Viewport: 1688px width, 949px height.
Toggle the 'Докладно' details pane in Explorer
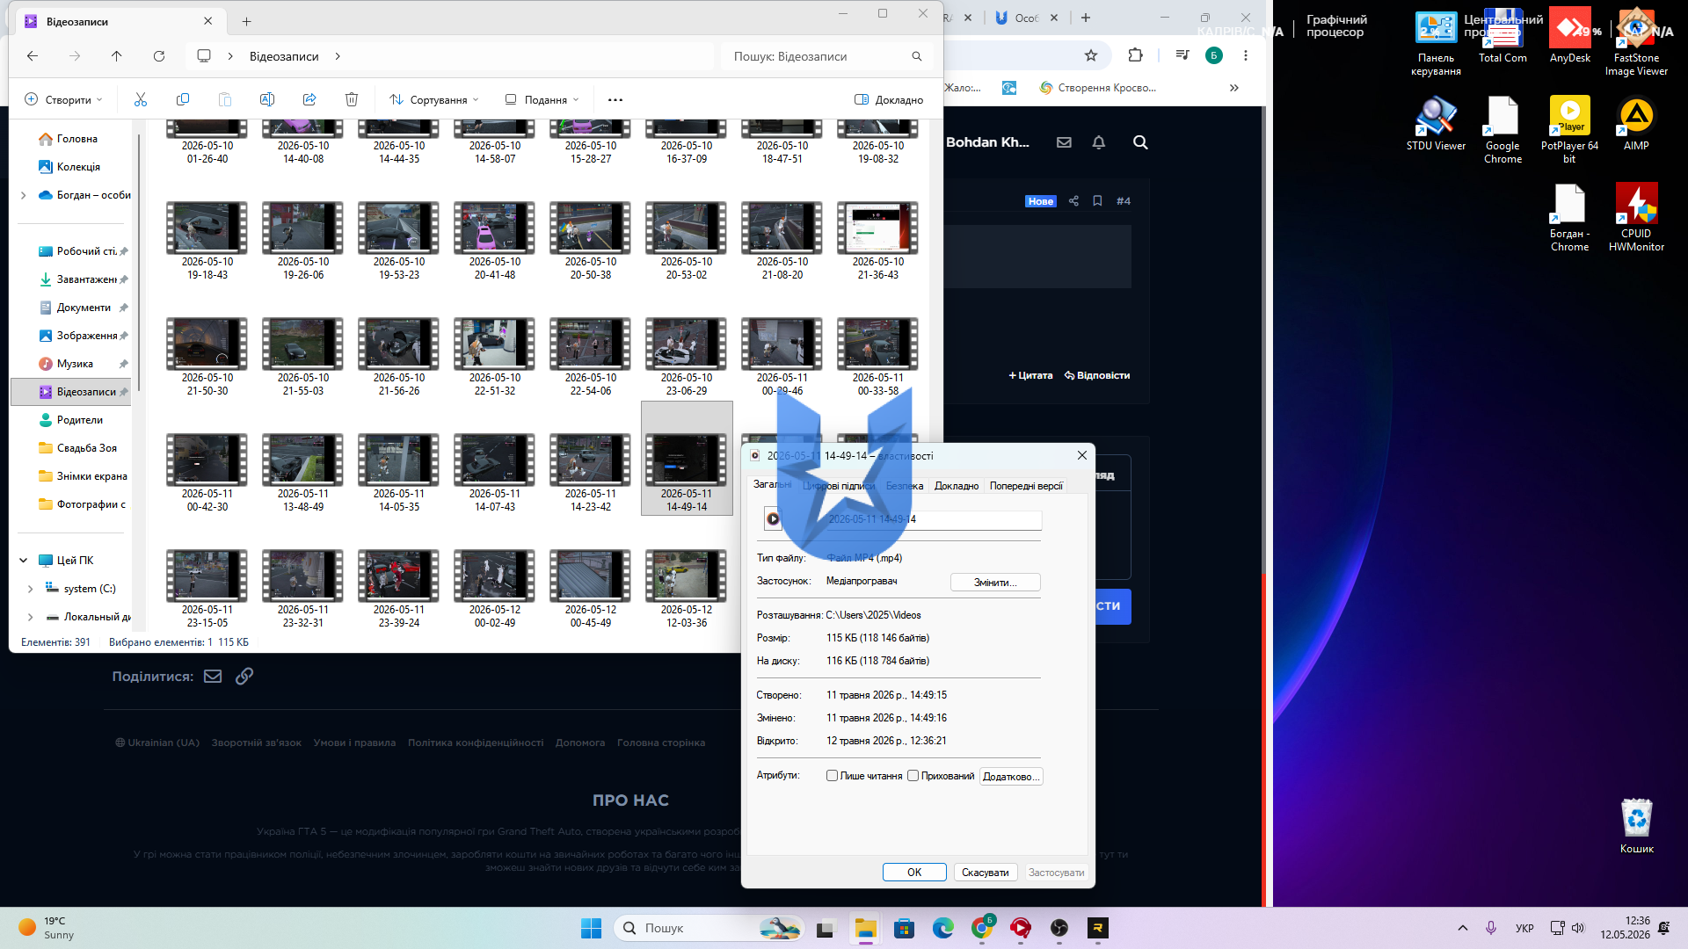coord(889,100)
